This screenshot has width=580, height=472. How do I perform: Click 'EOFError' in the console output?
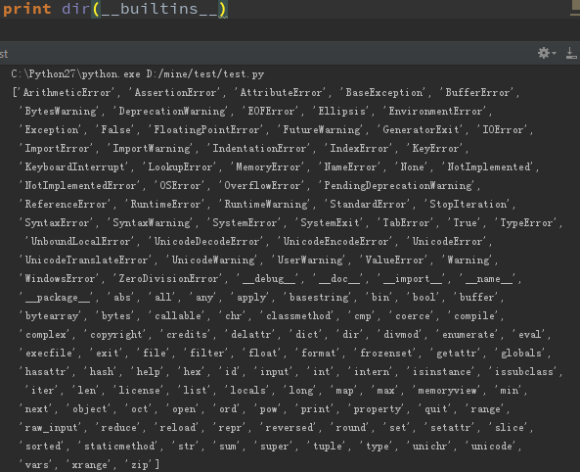click(x=271, y=111)
